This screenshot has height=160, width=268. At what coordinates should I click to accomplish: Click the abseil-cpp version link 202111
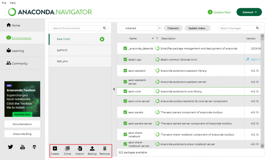(255, 59)
